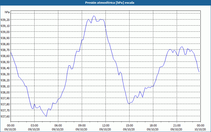Screen dimensions: 211x132
Task: Select the 937,90 axis value
Action: [x=5, y=98]
